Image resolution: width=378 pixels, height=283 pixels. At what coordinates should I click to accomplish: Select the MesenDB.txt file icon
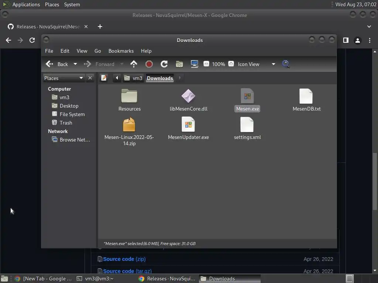pos(306,96)
